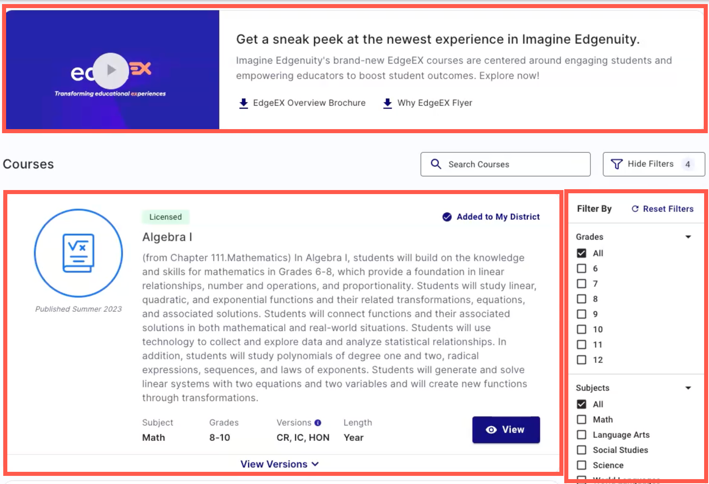
Task: Play the EdgeEX intro video
Action: pyautogui.click(x=111, y=71)
